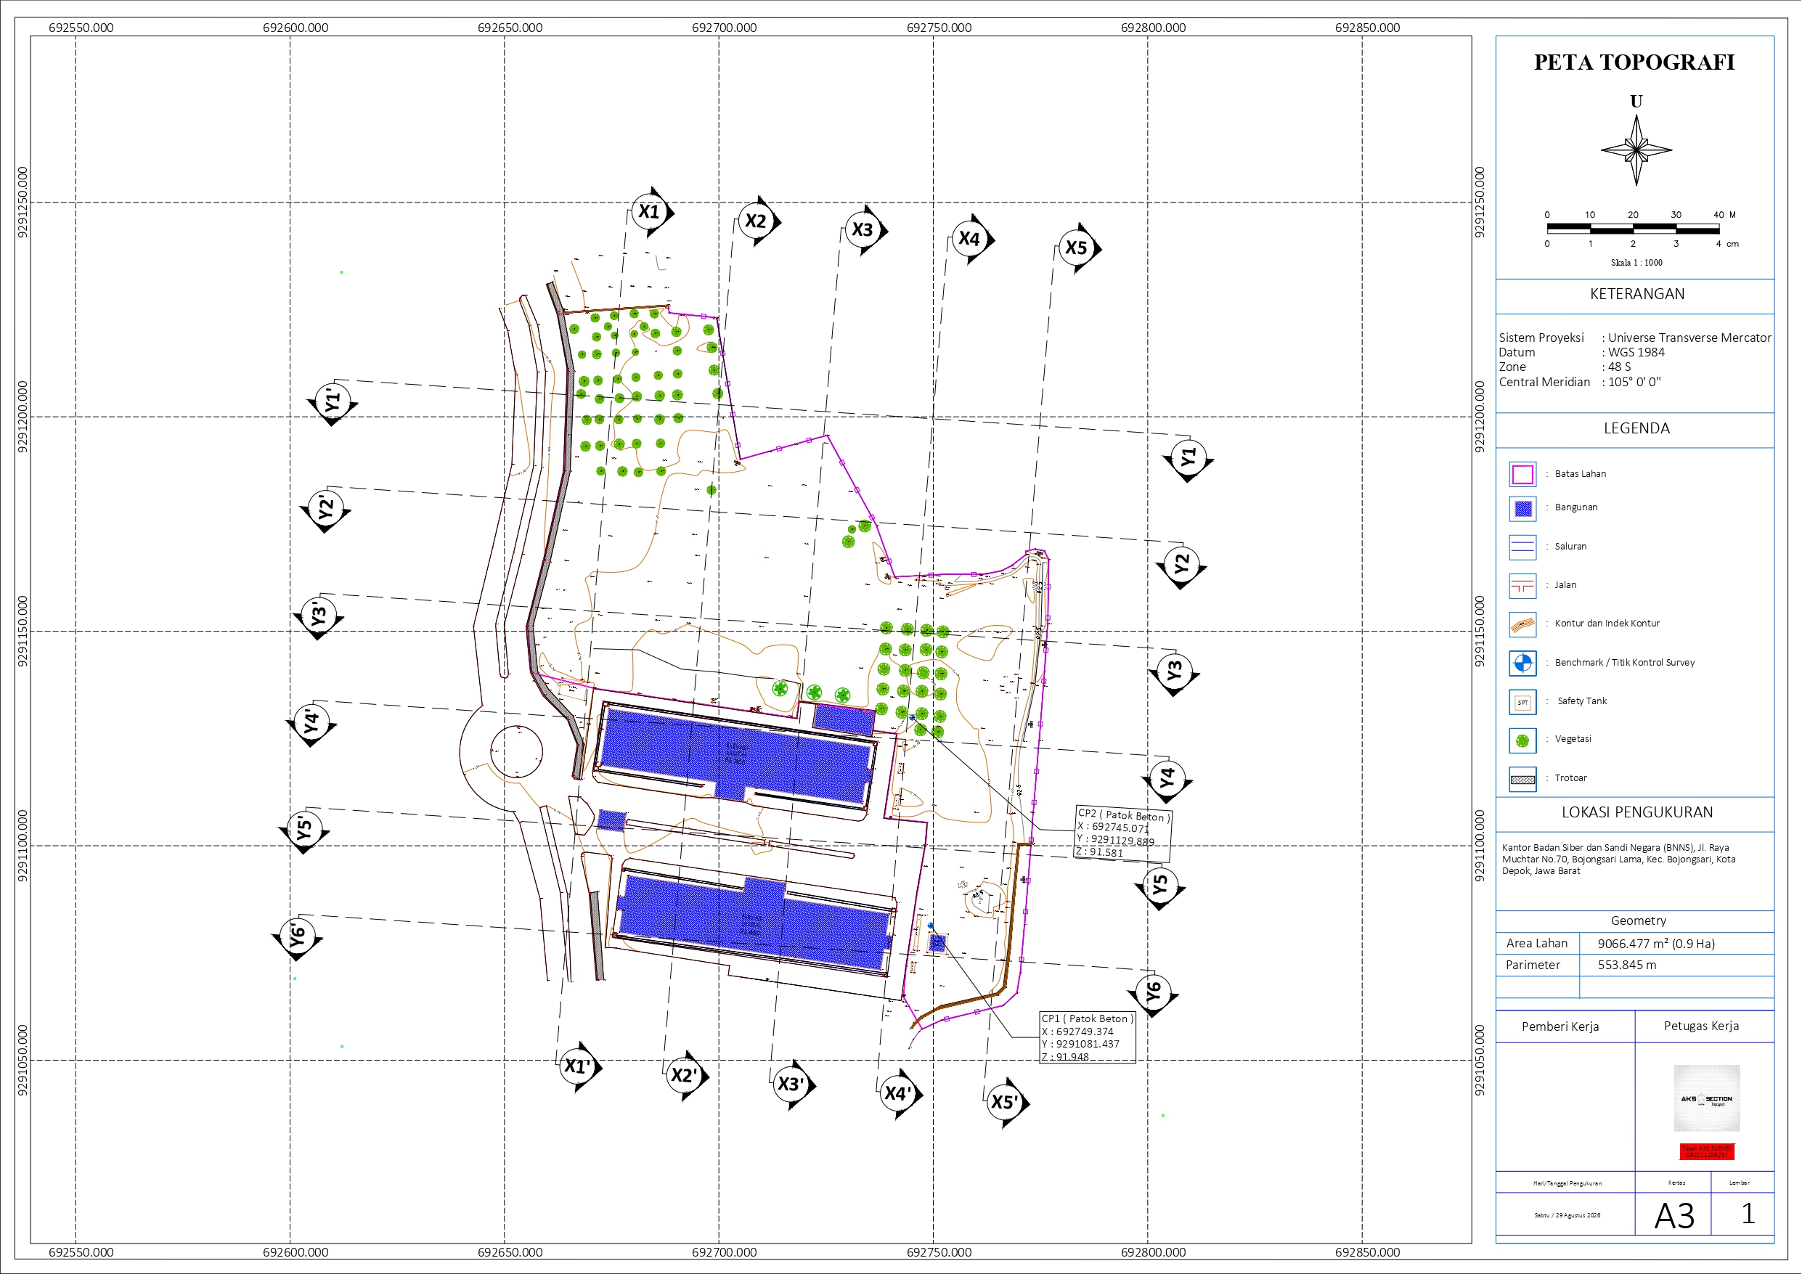Click the Geometry table header

pos(1638,920)
